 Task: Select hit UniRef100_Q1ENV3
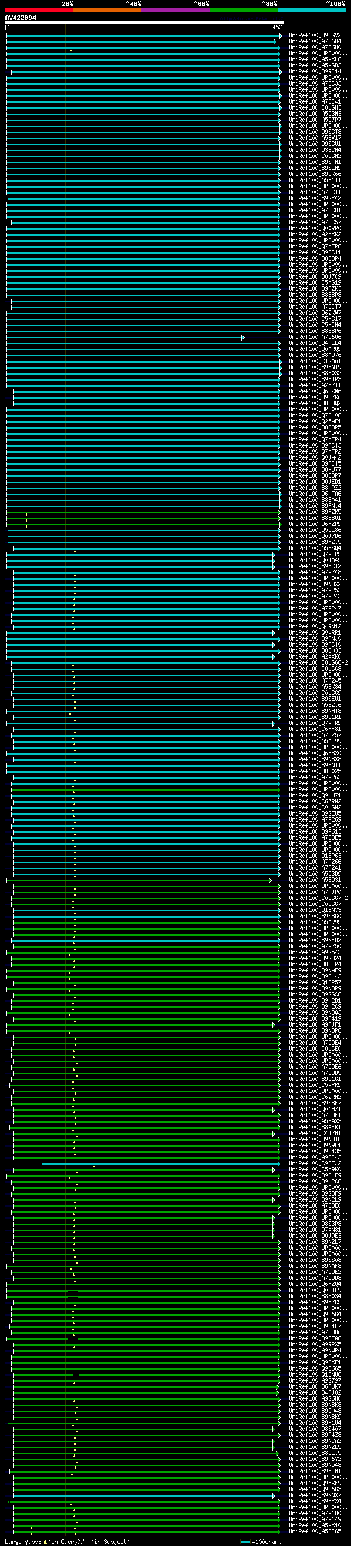(315, 910)
